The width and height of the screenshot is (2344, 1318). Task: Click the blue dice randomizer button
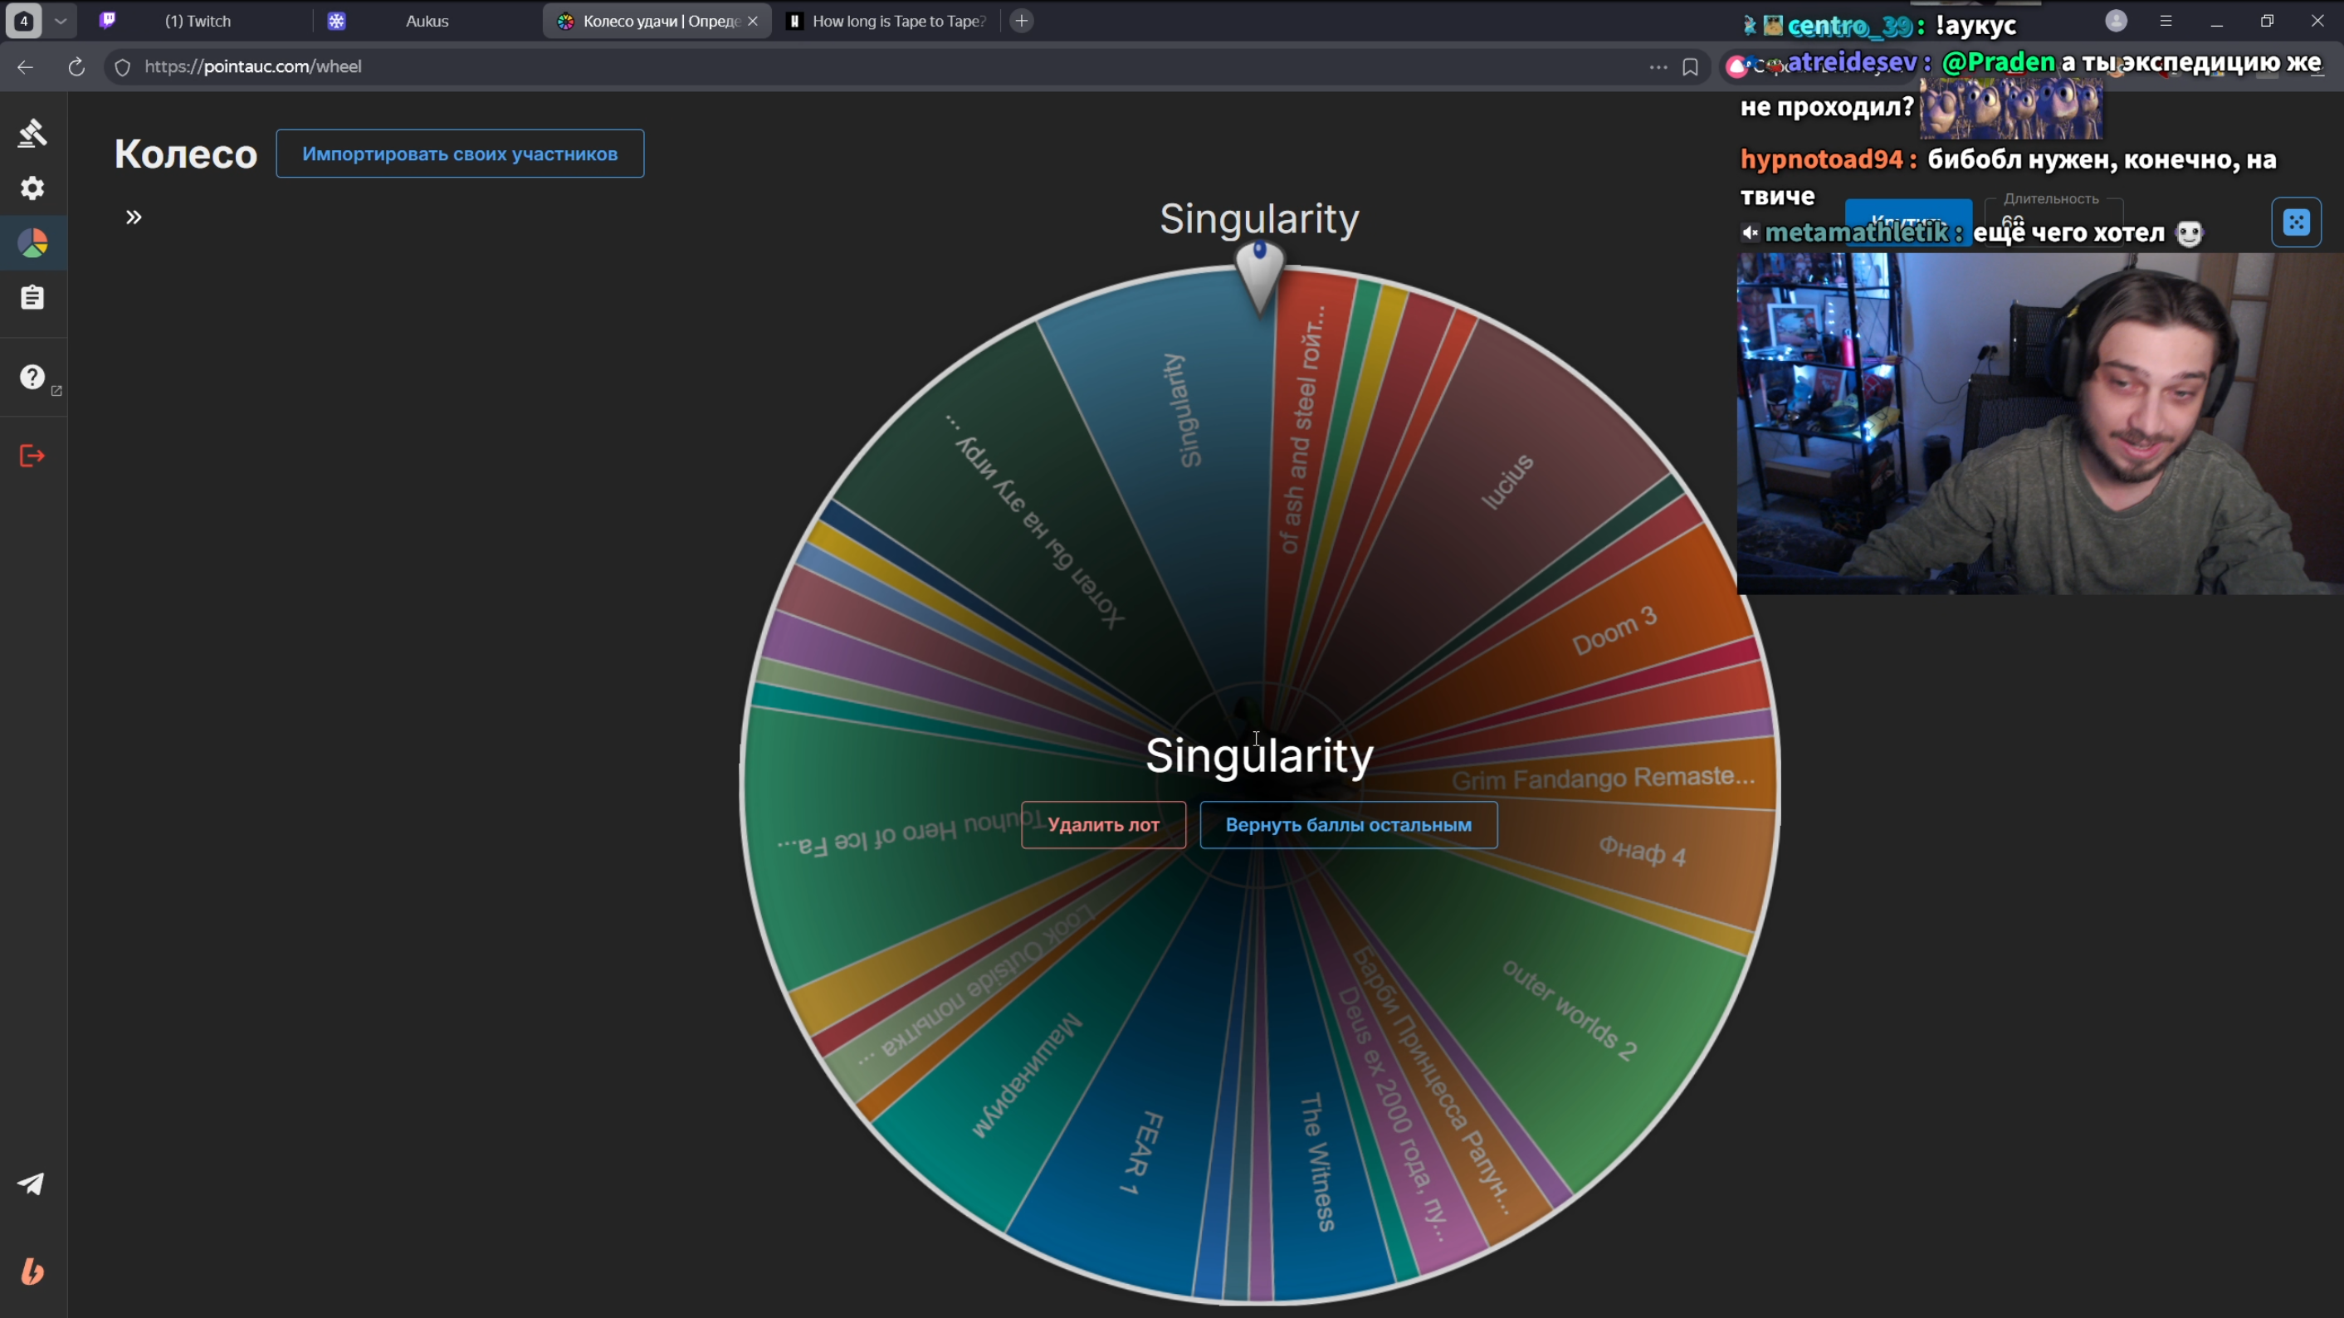(x=2296, y=223)
